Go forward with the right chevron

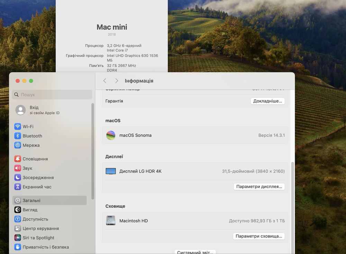[x=117, y=81]
